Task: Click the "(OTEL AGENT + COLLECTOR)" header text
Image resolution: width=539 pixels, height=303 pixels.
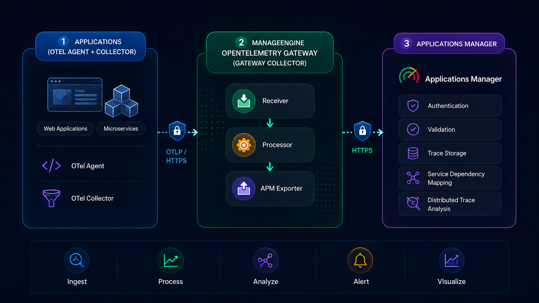Action: coord(92,52)
